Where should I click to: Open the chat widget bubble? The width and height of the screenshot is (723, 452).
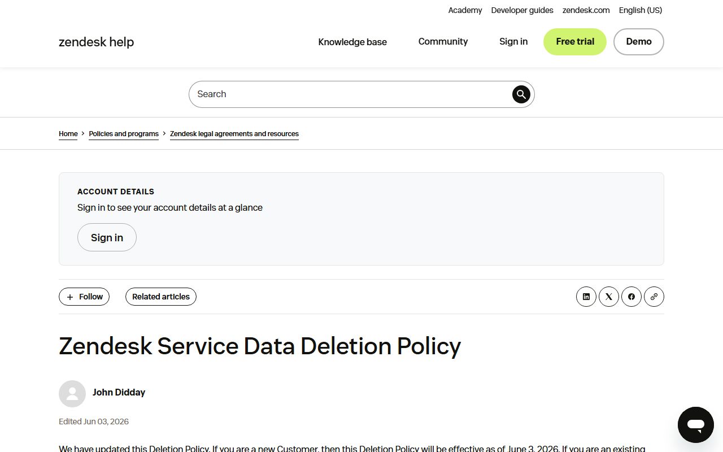696,425
